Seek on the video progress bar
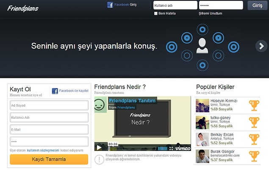The image size is (269, 170). click(x=134, y=148)
